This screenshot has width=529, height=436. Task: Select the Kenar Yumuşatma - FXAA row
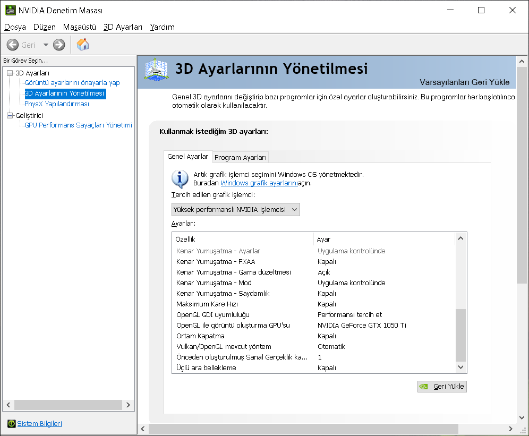(314, 261)
